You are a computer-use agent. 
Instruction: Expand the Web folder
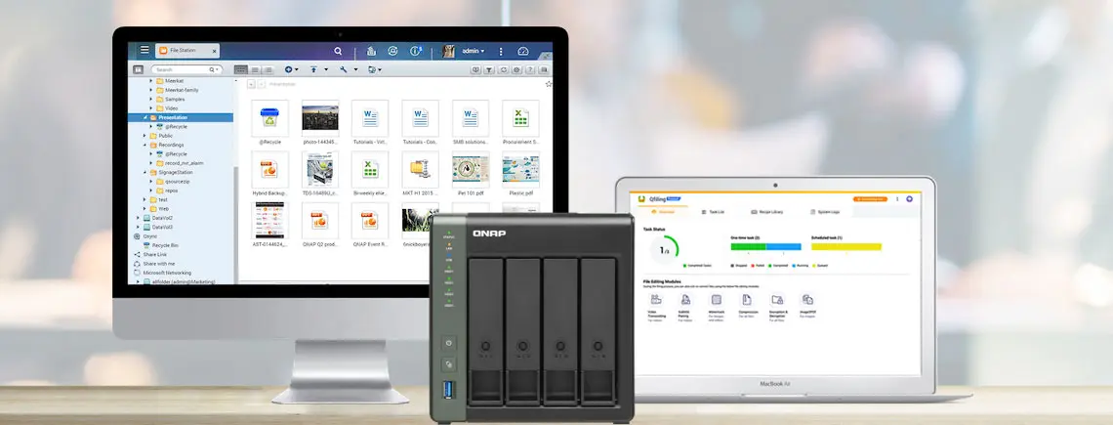click(145, 209)
